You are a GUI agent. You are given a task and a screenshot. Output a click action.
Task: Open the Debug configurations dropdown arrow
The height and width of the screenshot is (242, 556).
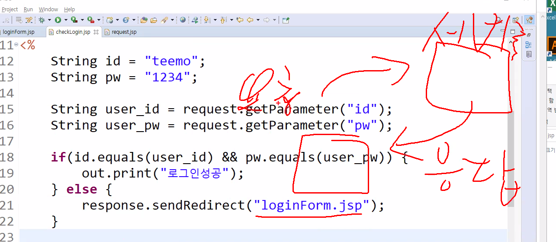(49, 20)
